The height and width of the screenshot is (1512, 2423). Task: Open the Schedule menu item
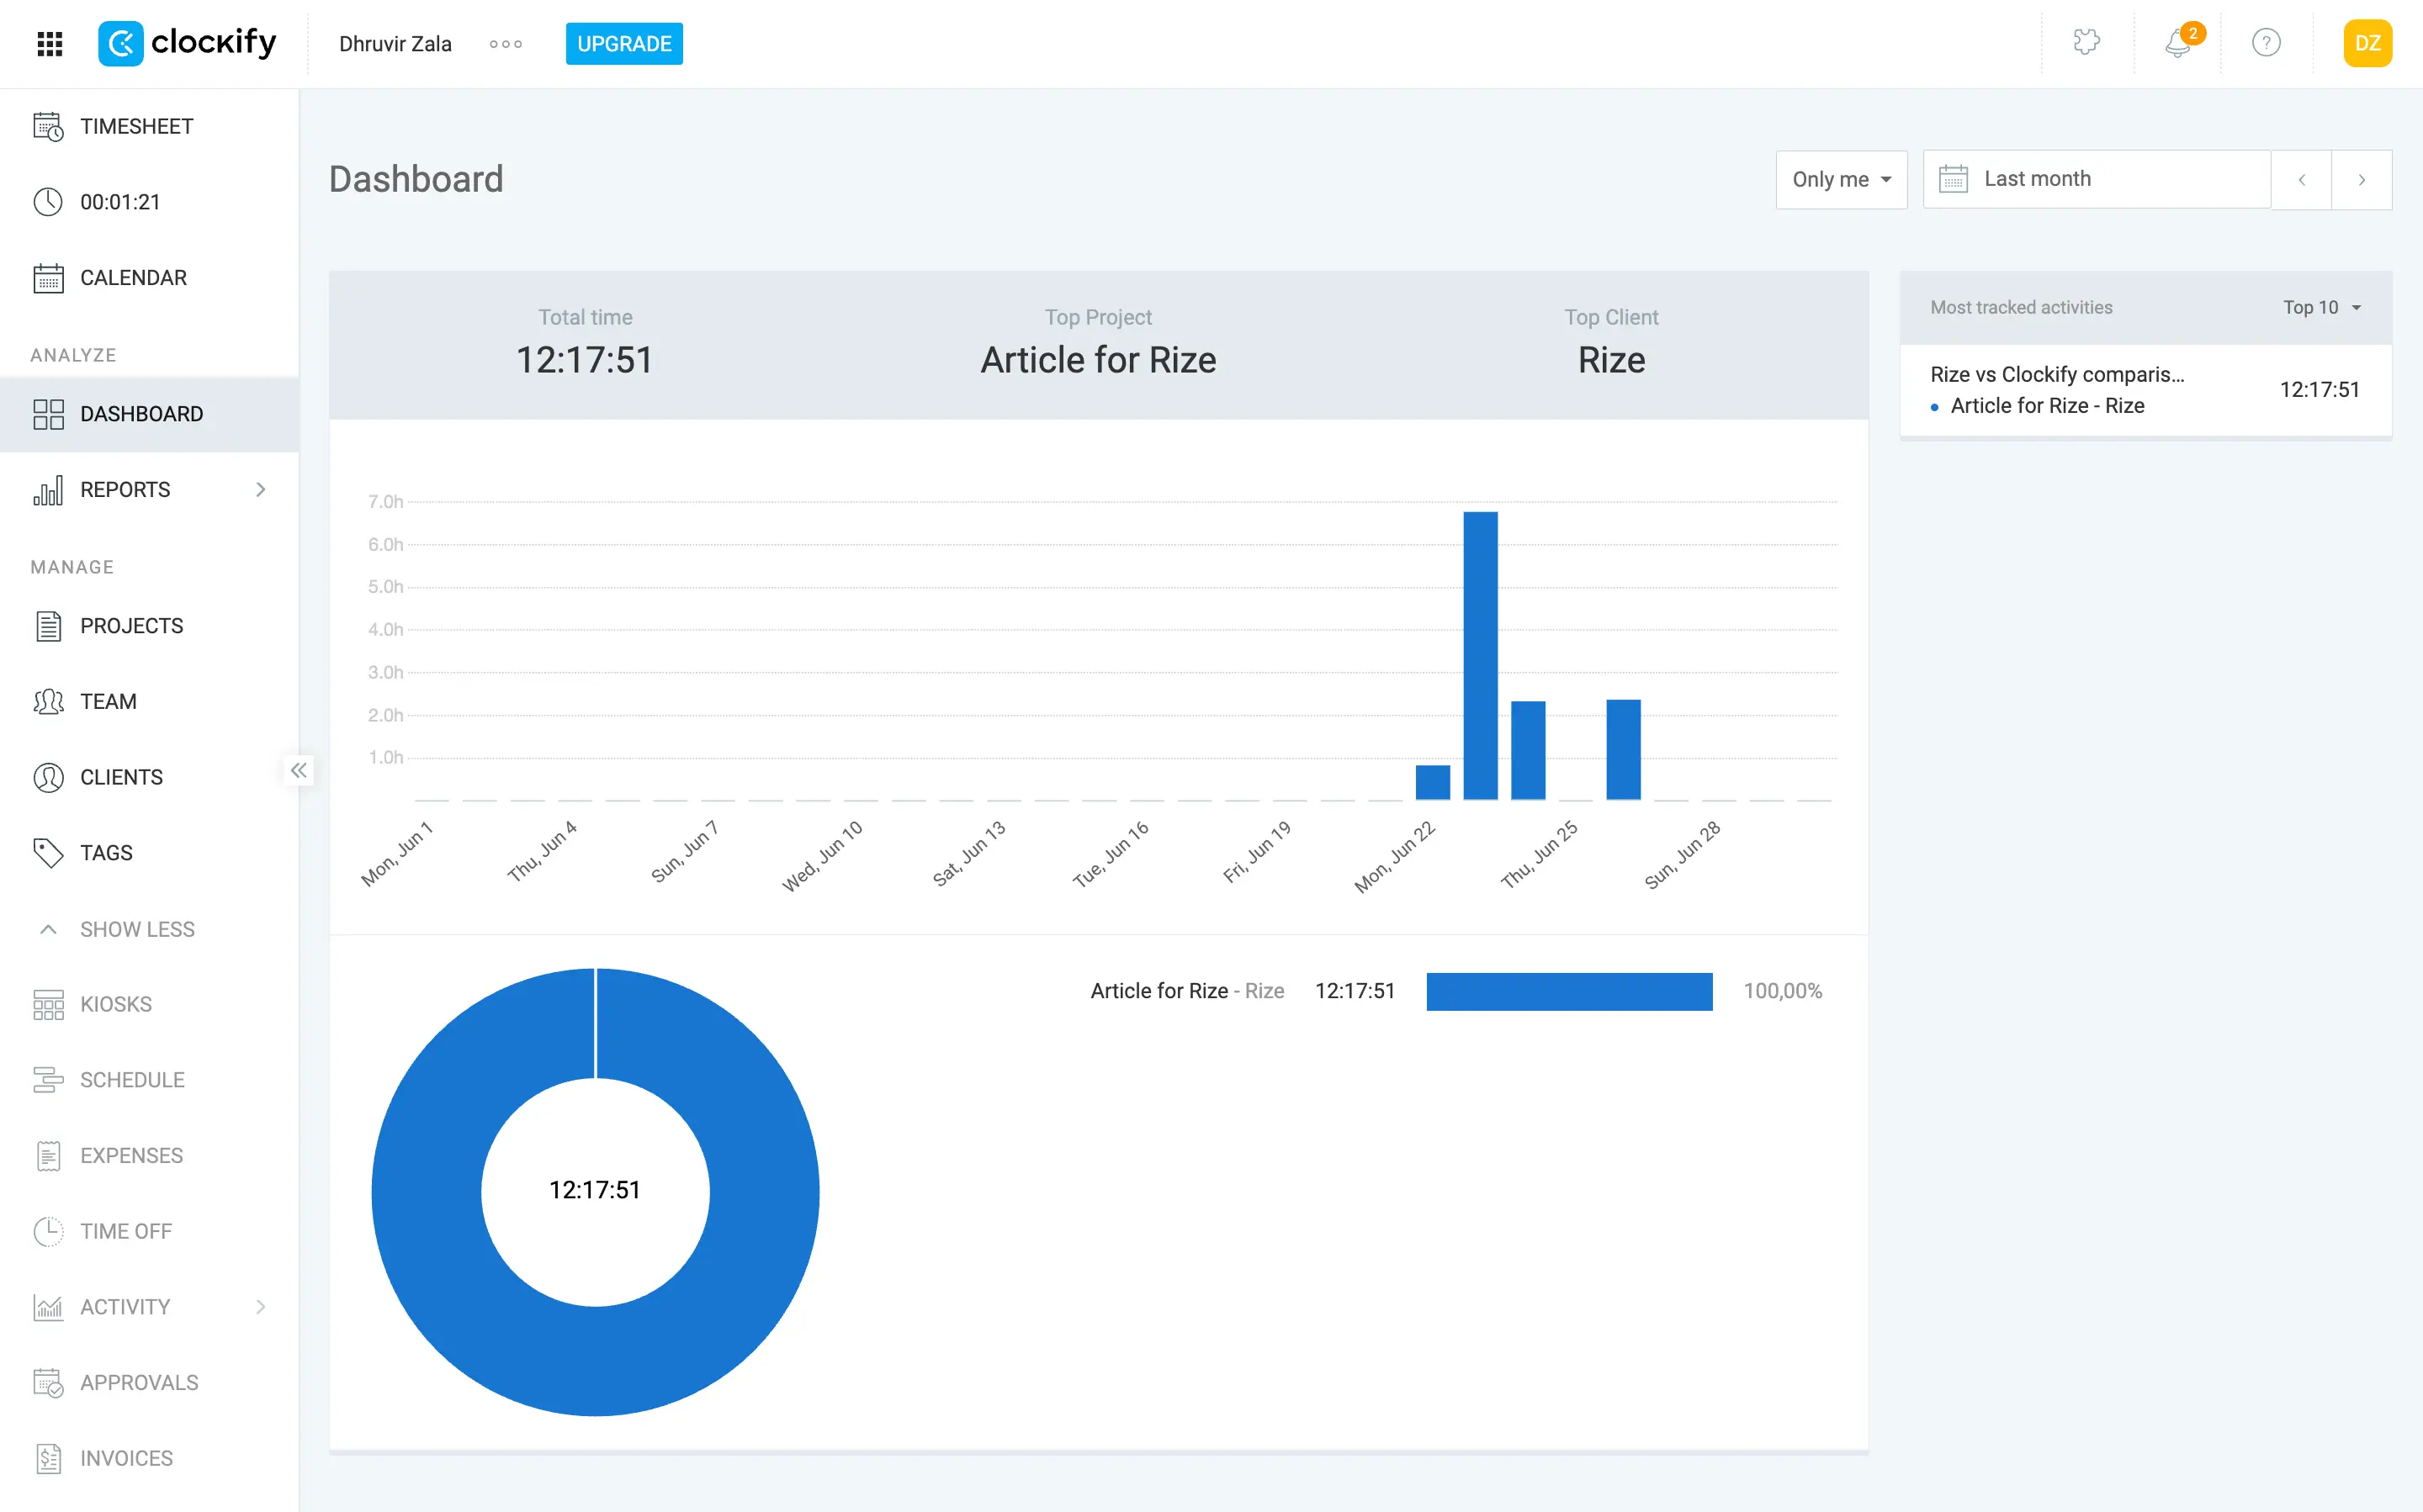(149, 1080)
